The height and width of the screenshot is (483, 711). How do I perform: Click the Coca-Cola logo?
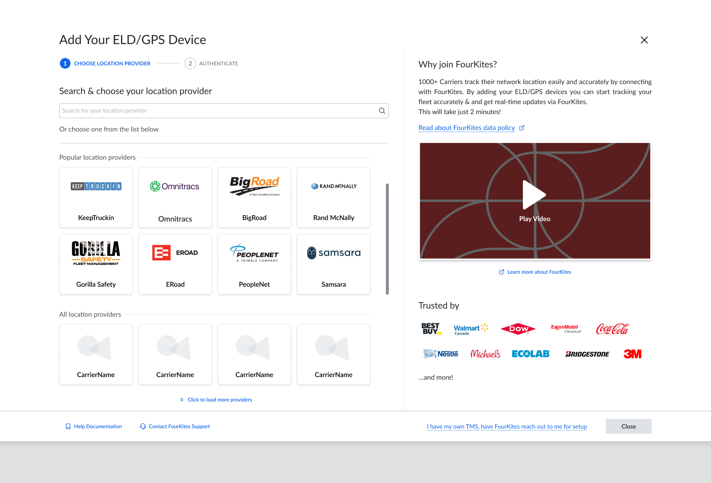click(x=612, y=329)
